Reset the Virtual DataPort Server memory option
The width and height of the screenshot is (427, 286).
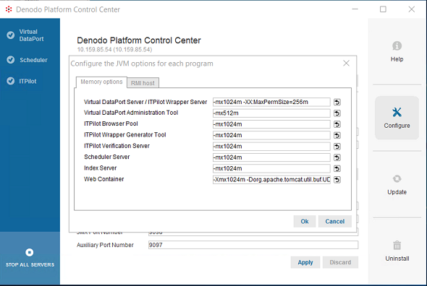(337, 102)
